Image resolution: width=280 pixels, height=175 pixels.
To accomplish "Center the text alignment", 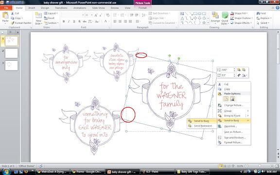I will point(120,21).
